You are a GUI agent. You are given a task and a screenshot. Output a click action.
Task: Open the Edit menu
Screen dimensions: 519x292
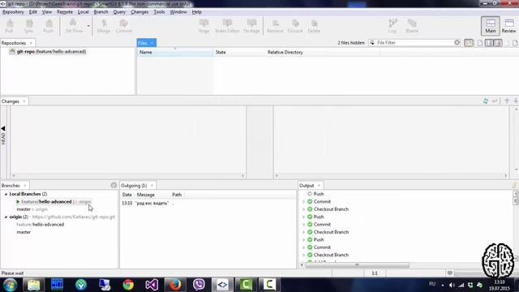tap(32, 12)
